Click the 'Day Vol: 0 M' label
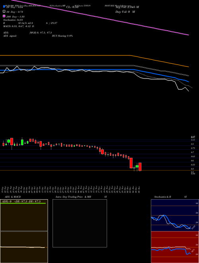This screenshot has width=199, height=263. click(125, 12)
